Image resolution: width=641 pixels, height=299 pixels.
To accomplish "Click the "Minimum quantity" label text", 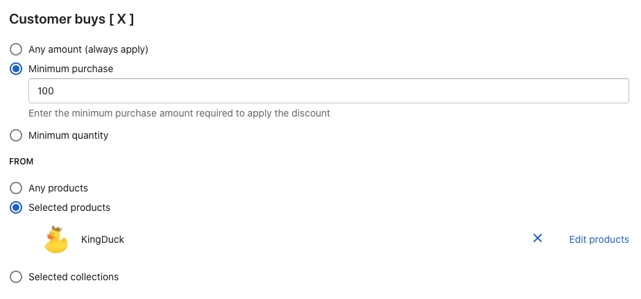I will (x=68, y=136).
